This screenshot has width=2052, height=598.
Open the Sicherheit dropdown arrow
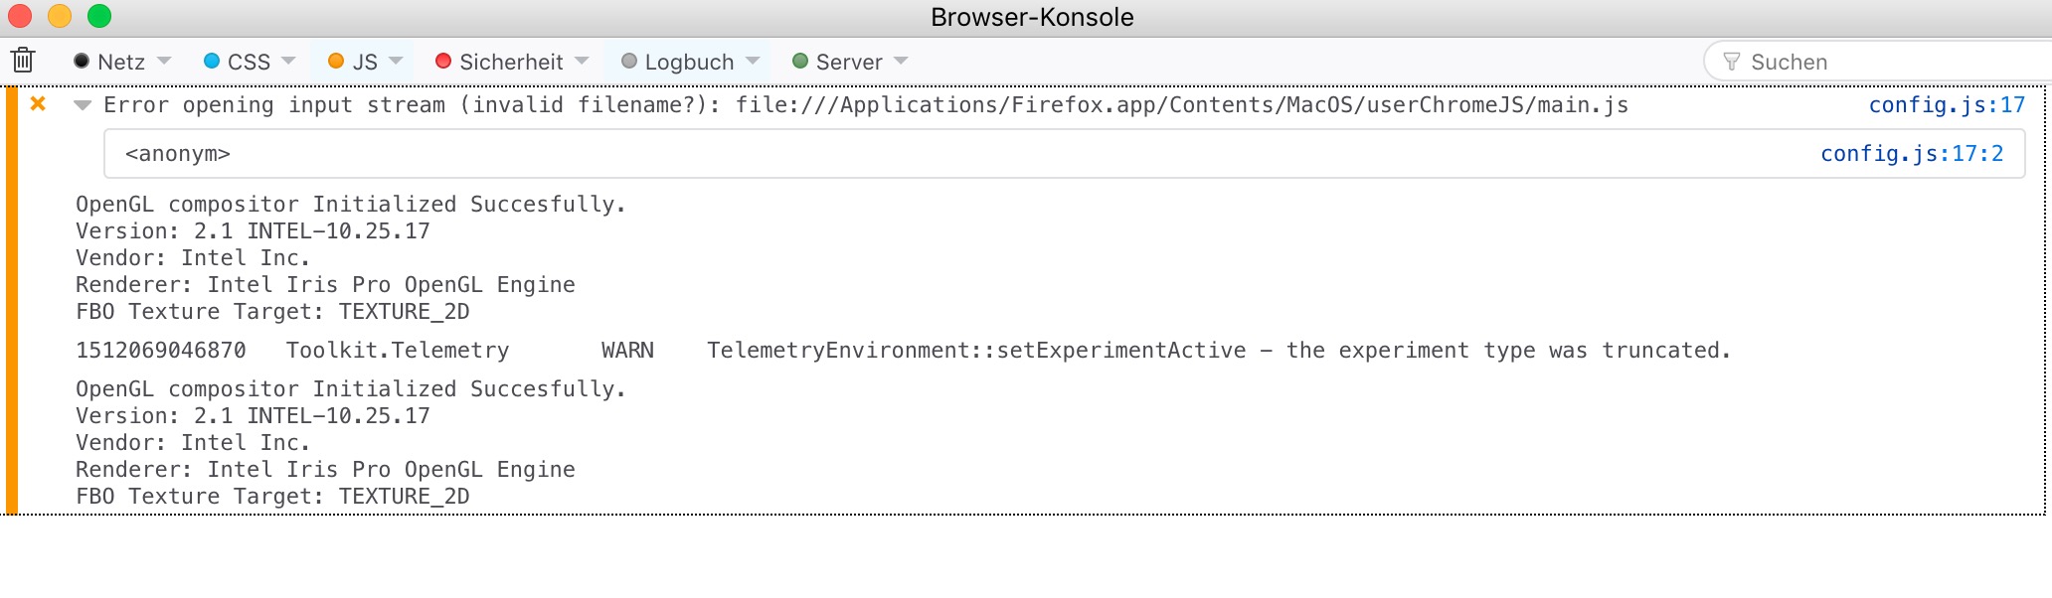tap(582, 62)
